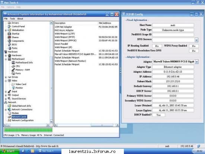Select the RAS Async Adapter row

click(86, 30)
